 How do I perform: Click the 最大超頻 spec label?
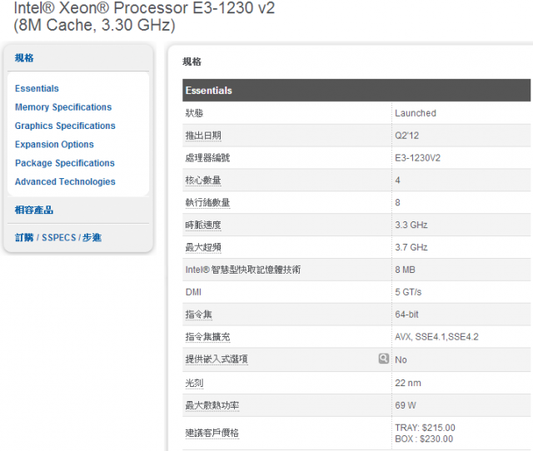click(203, 248)
